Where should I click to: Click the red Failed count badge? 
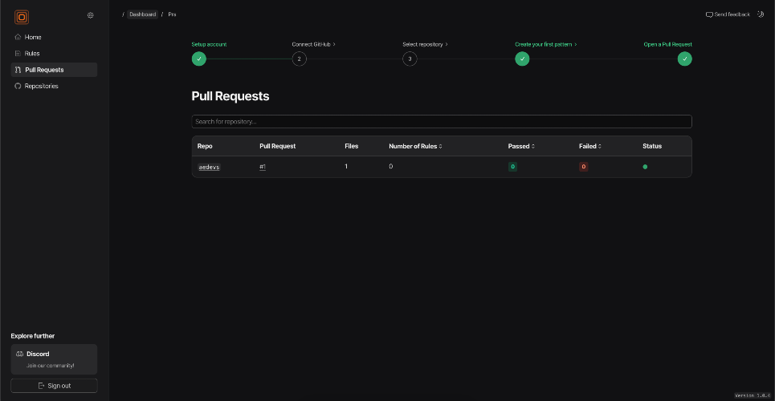583,167
